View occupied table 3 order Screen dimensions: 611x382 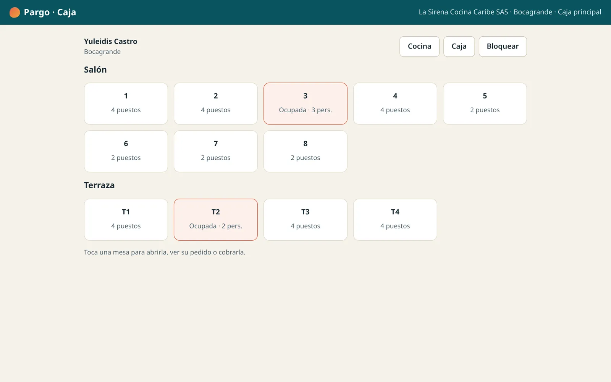(305, 104)
